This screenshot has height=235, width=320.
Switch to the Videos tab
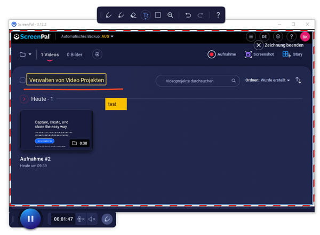point(50,54)
